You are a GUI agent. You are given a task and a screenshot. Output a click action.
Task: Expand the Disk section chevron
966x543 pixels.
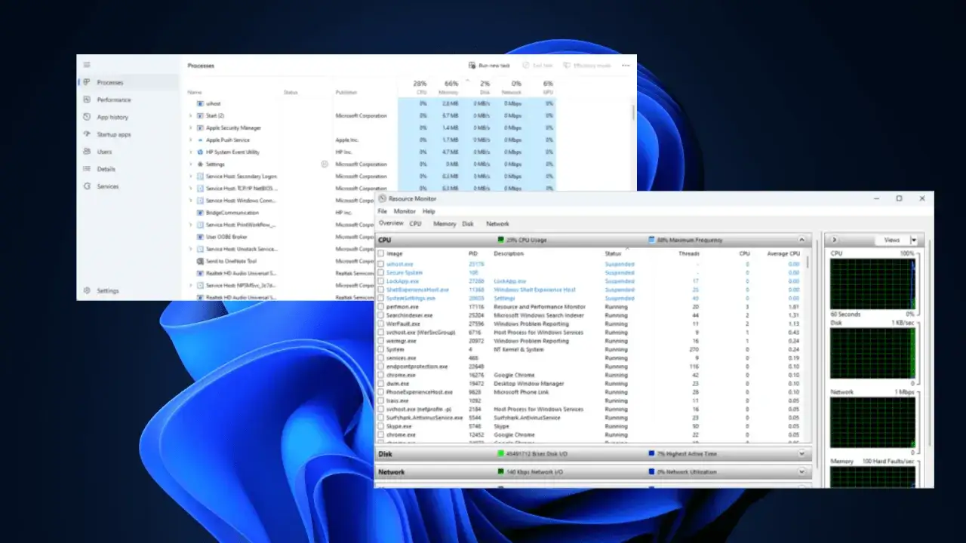[x=801, y=454]
